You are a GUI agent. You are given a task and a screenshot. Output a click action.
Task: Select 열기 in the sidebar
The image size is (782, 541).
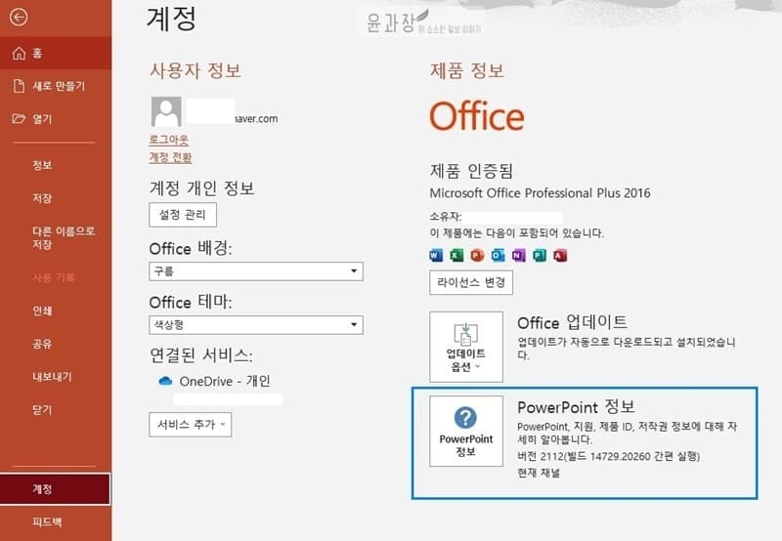(x=56, y=118)
